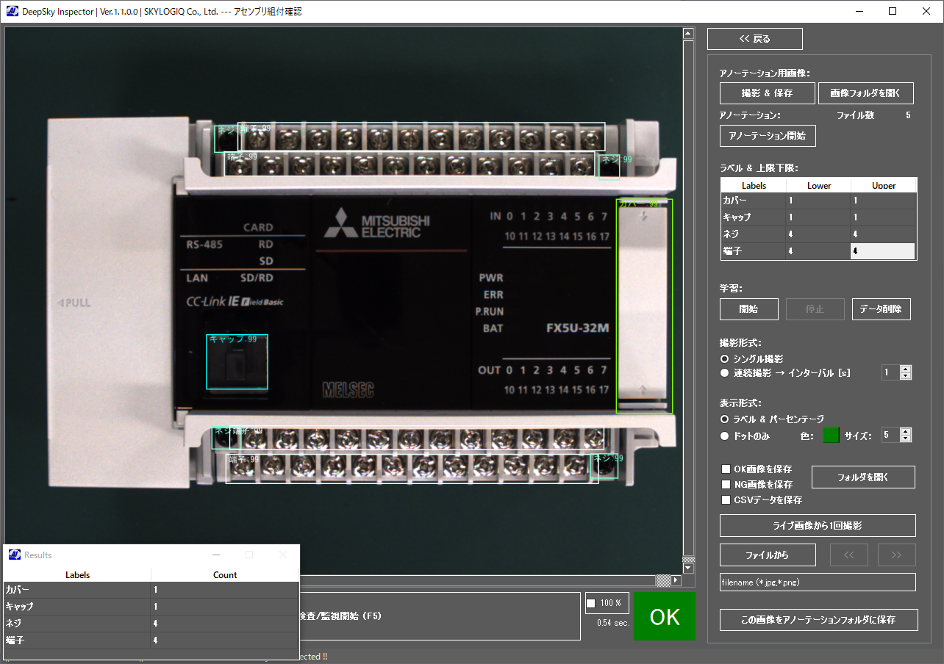Click ネジ Lower limit cell
This screenshot has height=664, width=944.
pyautogui.click(x=818, y=234)
